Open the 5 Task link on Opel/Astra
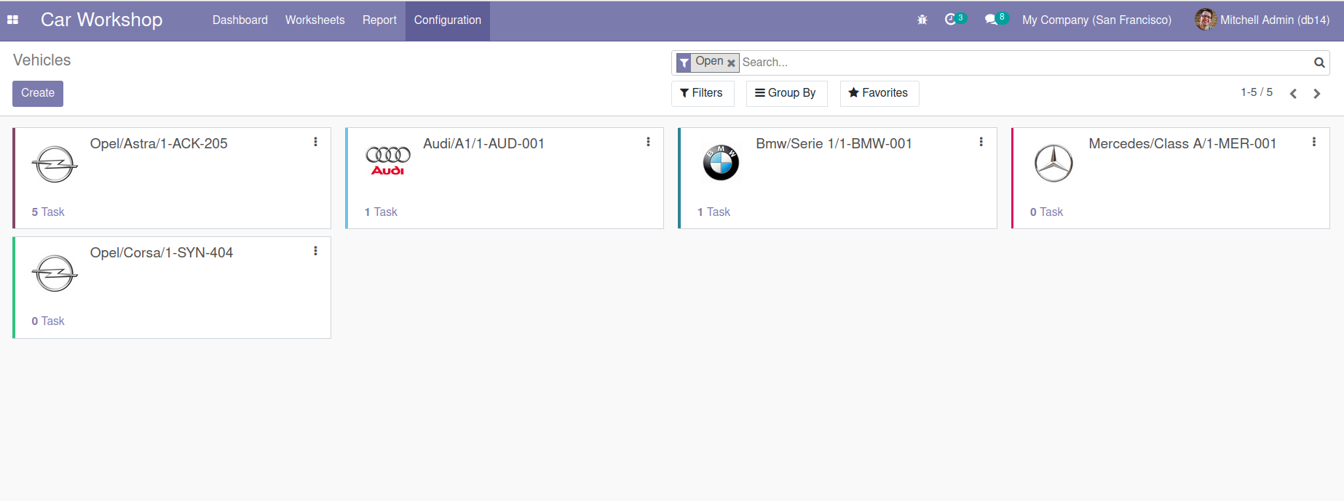This screenshot has height=501, width=1344. 48,212
